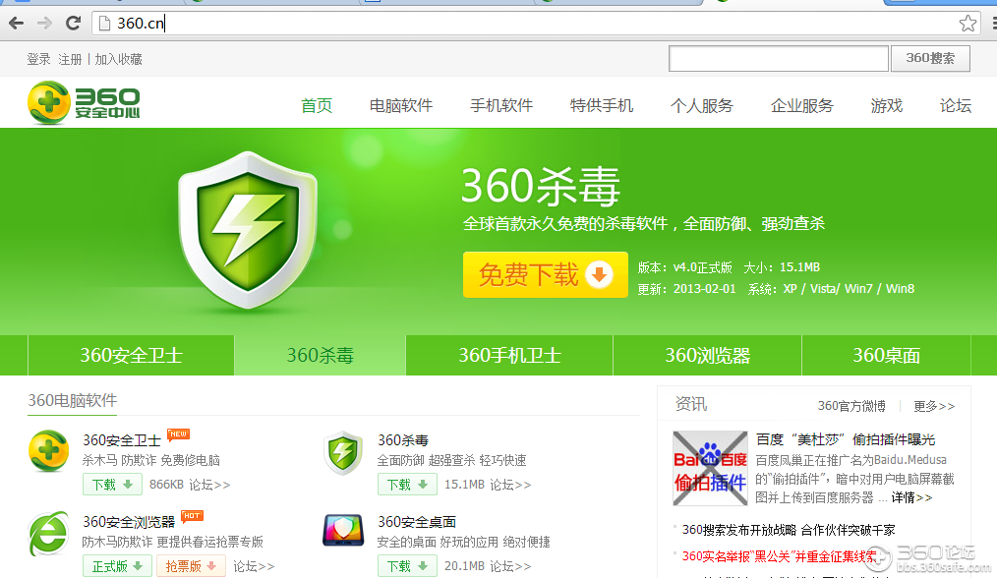
Task: Click the browser back arrow
Action: [16, 24]
